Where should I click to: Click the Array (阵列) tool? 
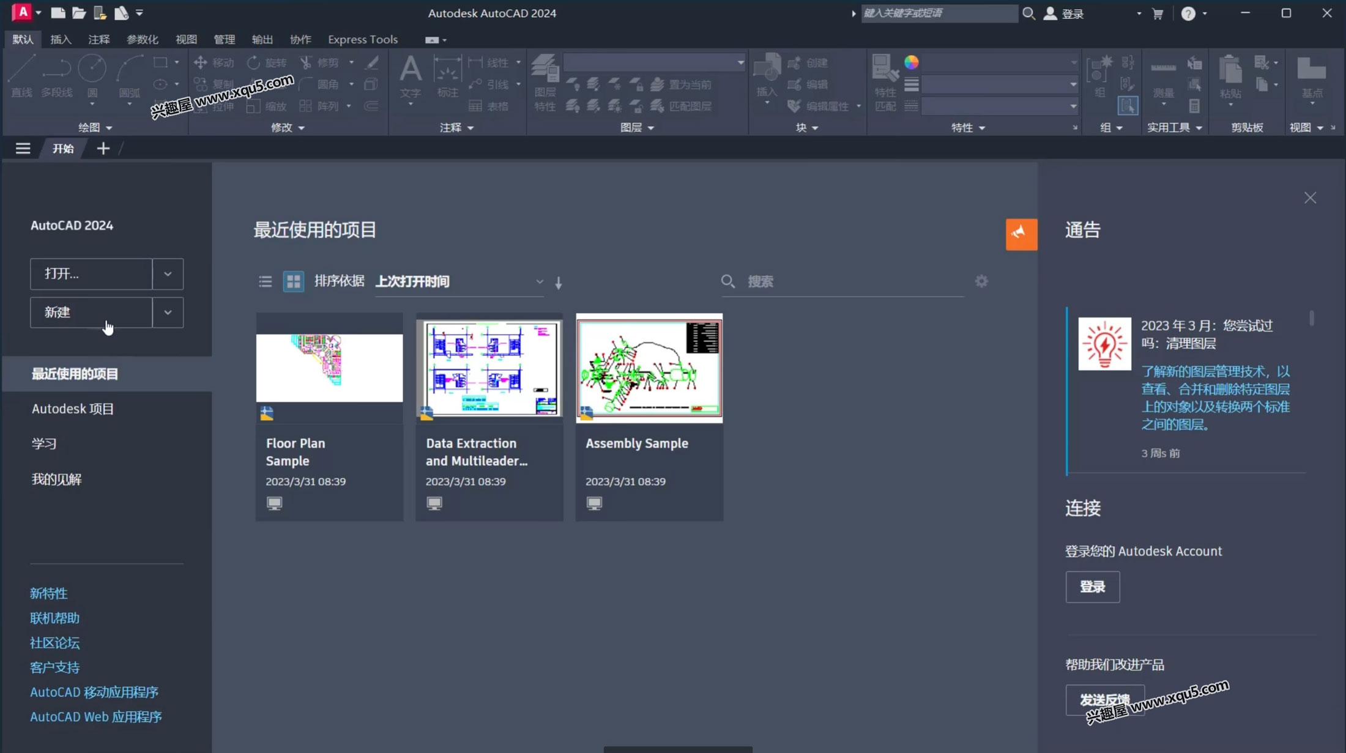click(319, 106)
